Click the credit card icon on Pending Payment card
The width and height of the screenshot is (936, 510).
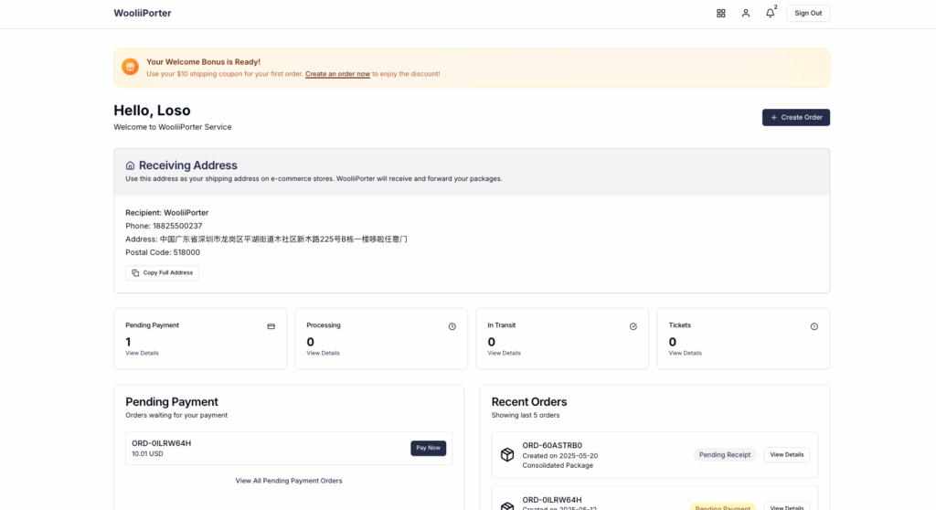[x=271, y=326]
